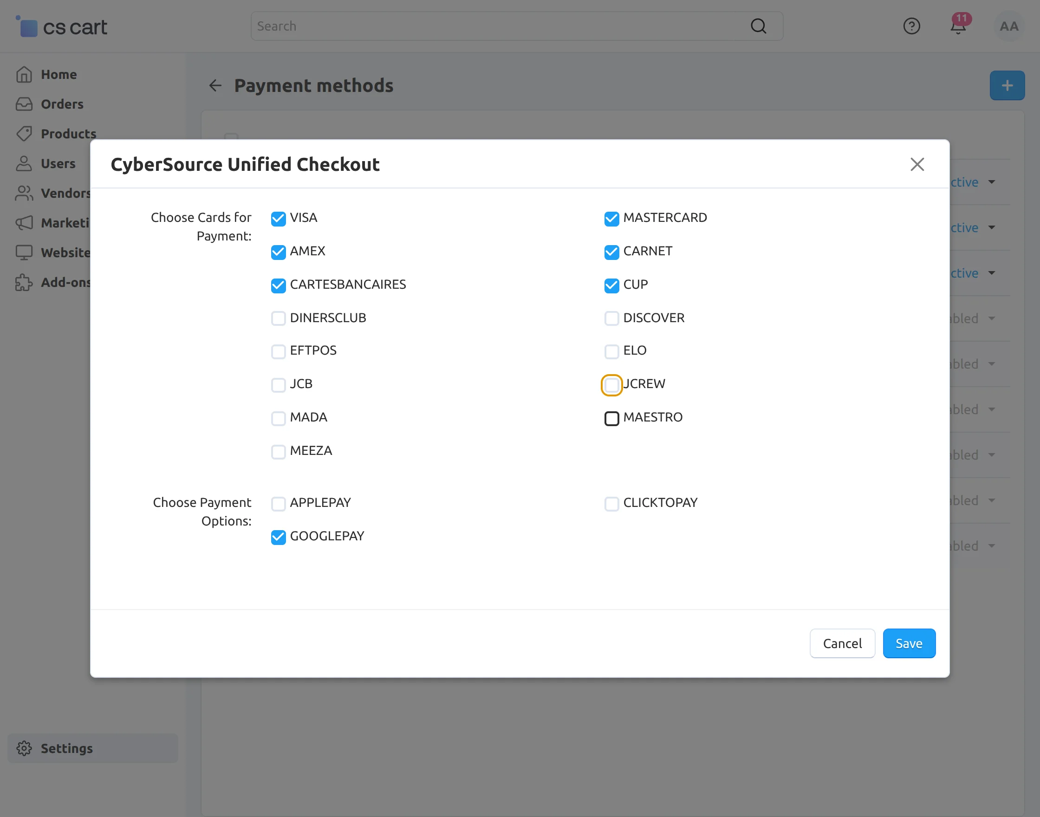The width and height of the screenshot is (1040, 817).
Task: Click the Settings gear icon
Action: point(24,748)
